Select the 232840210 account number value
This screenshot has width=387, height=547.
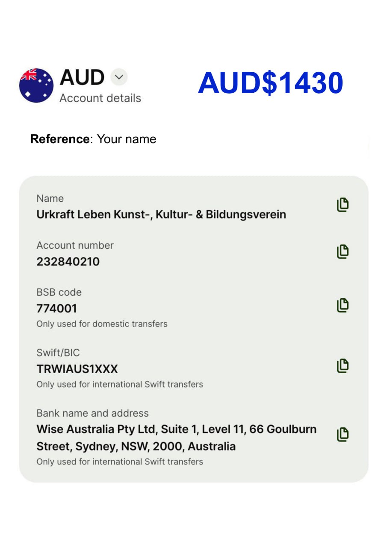(68, 262)
